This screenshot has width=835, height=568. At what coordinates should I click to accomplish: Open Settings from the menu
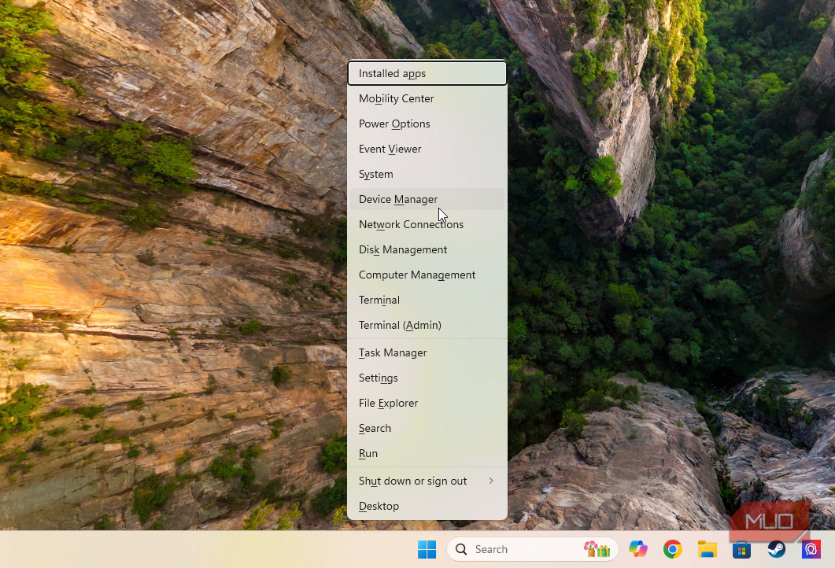pos(427,378)
